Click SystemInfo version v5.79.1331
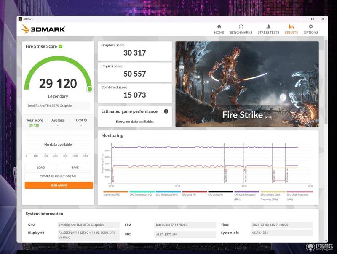337x254 pixels. pos(281,233)
